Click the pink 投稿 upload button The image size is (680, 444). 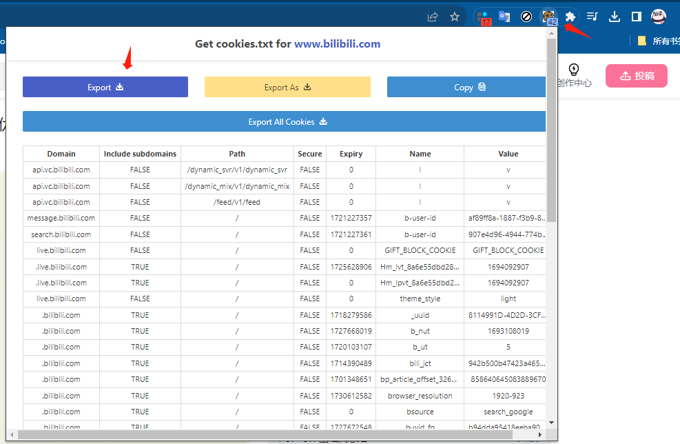[637, 76]
